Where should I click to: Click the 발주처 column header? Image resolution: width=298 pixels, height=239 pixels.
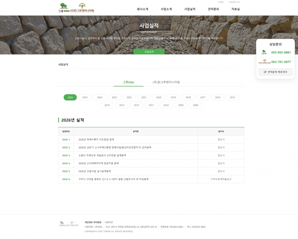221,132
